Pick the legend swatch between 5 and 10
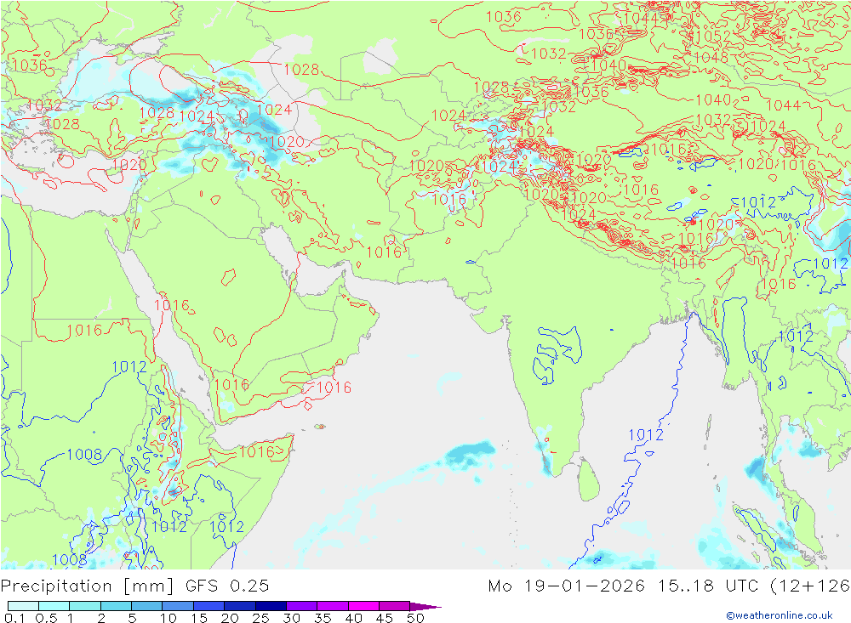851x623 pixels. pyautogui.click(x=146, y=606)
